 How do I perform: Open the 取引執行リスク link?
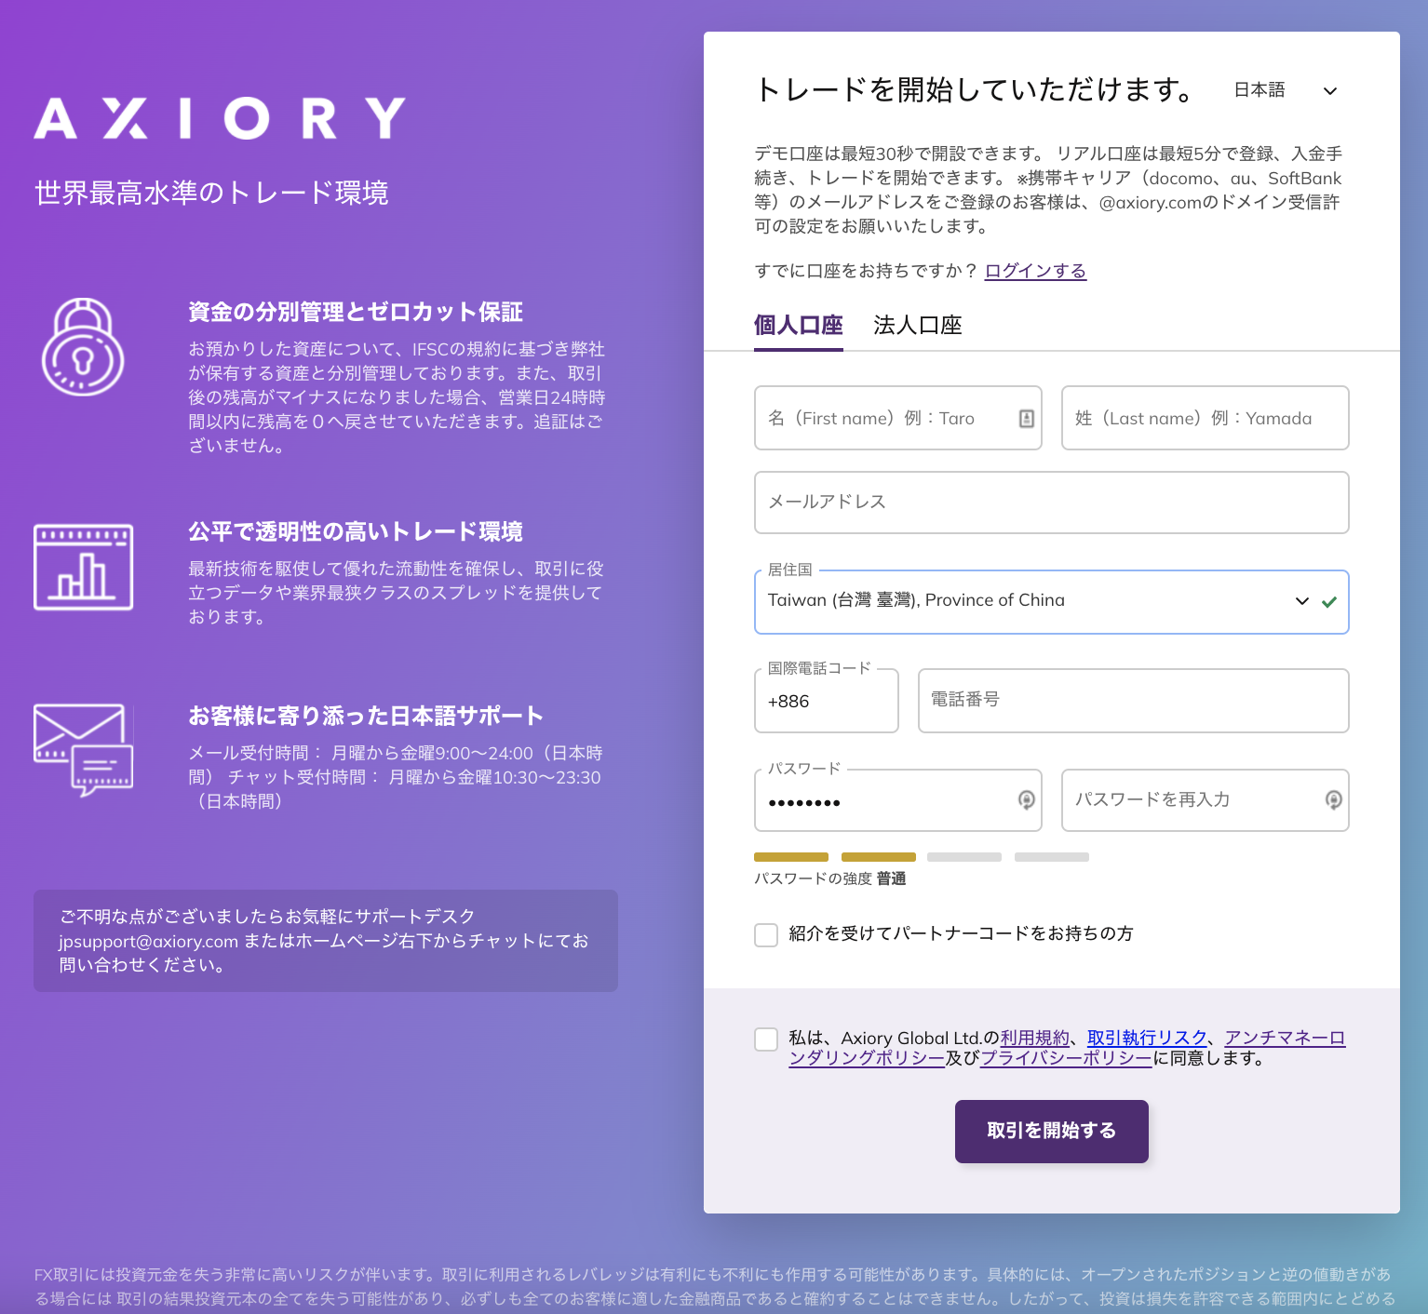[x=1147, y=1038]
